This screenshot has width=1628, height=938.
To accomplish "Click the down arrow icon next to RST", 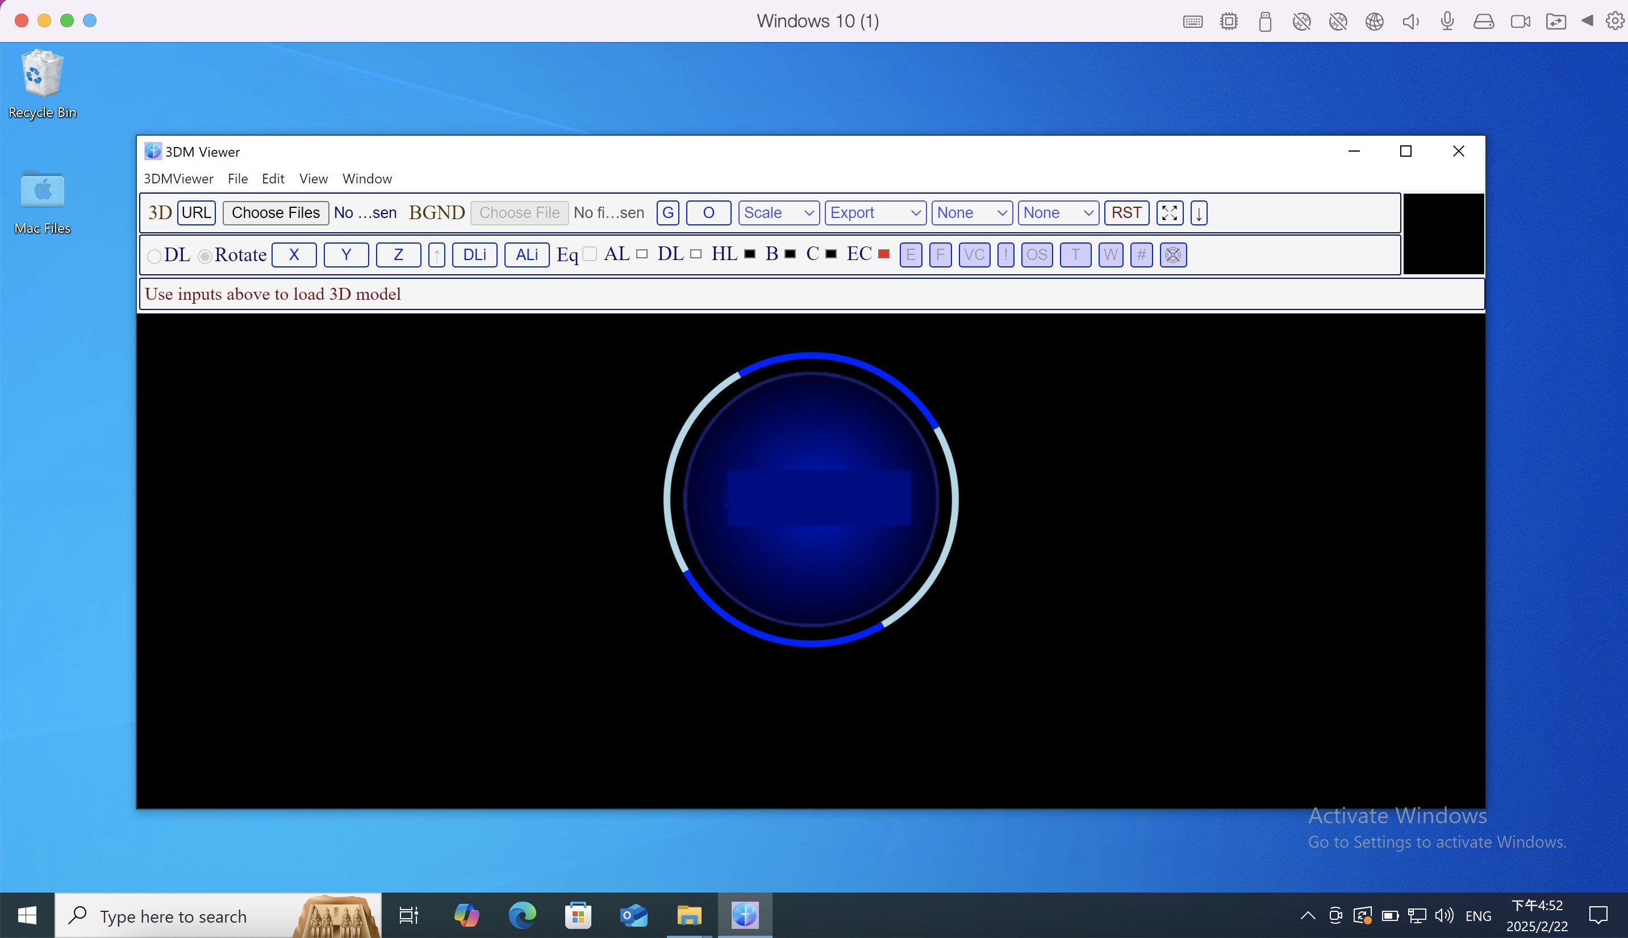I will pos(1197,212).
